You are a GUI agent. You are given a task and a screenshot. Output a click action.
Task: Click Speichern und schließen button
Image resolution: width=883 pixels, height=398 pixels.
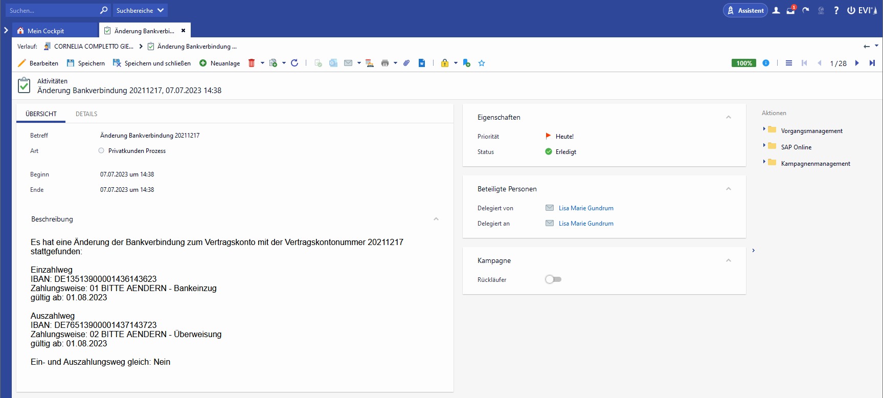(152, 63)
